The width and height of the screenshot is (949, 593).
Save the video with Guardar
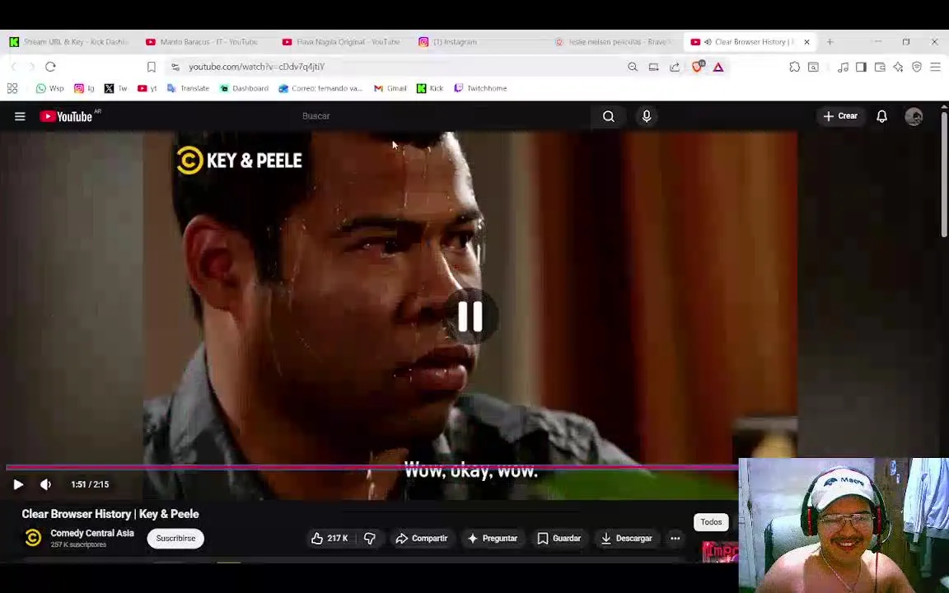pyautogui.click(x=559, y=538)
